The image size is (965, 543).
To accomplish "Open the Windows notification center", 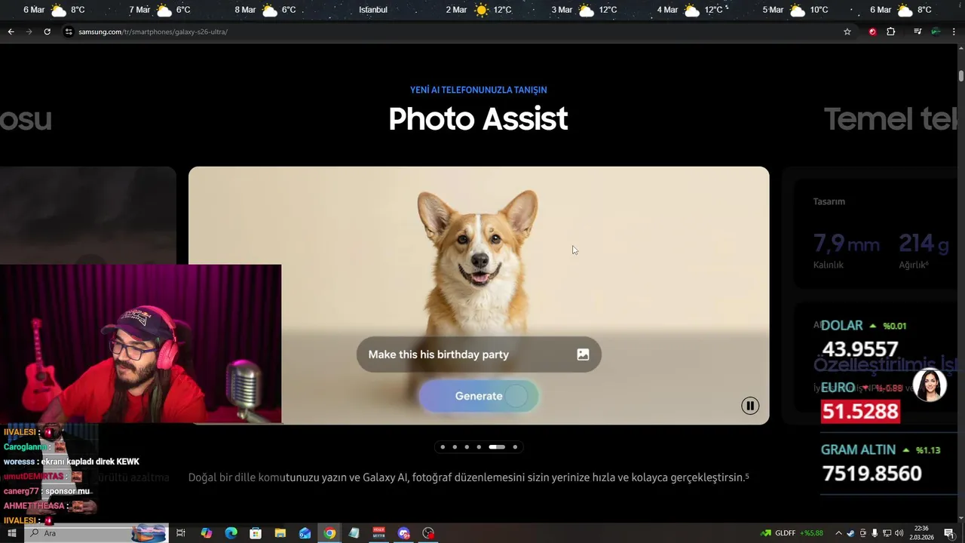I will [x=949, y=533].
